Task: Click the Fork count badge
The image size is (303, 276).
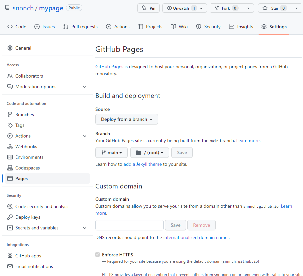Action: pyautogui.click(x=235, y=8)
